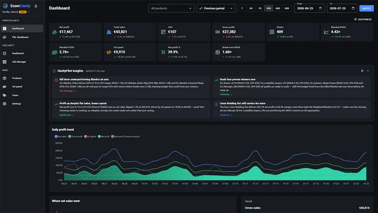Image resolution: width=378 pixels, height=213 pixels.
Task: Click the ClarityPilot insights header icon
Action: tap(54, 71)
